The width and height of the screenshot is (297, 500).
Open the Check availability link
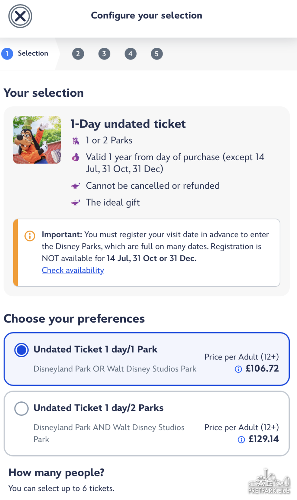(x=73, y=270)
